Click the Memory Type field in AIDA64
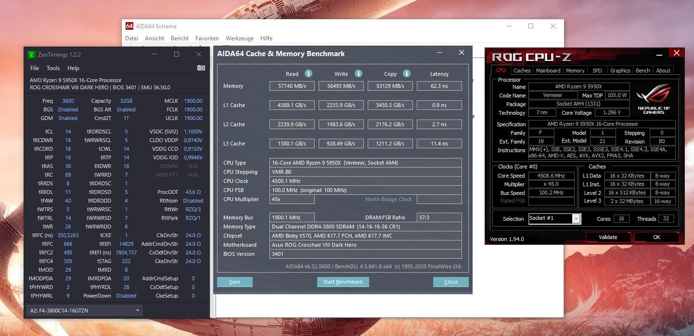This screenshot has height=336, width=694. click(x=366, y=227)
